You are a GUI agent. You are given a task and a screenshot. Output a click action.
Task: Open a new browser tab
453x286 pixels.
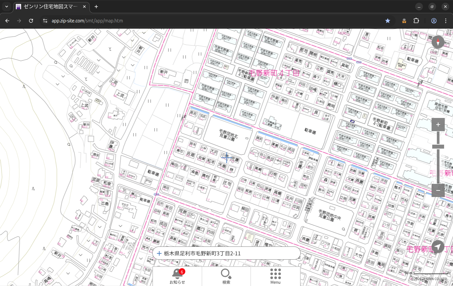pos(96,7)
